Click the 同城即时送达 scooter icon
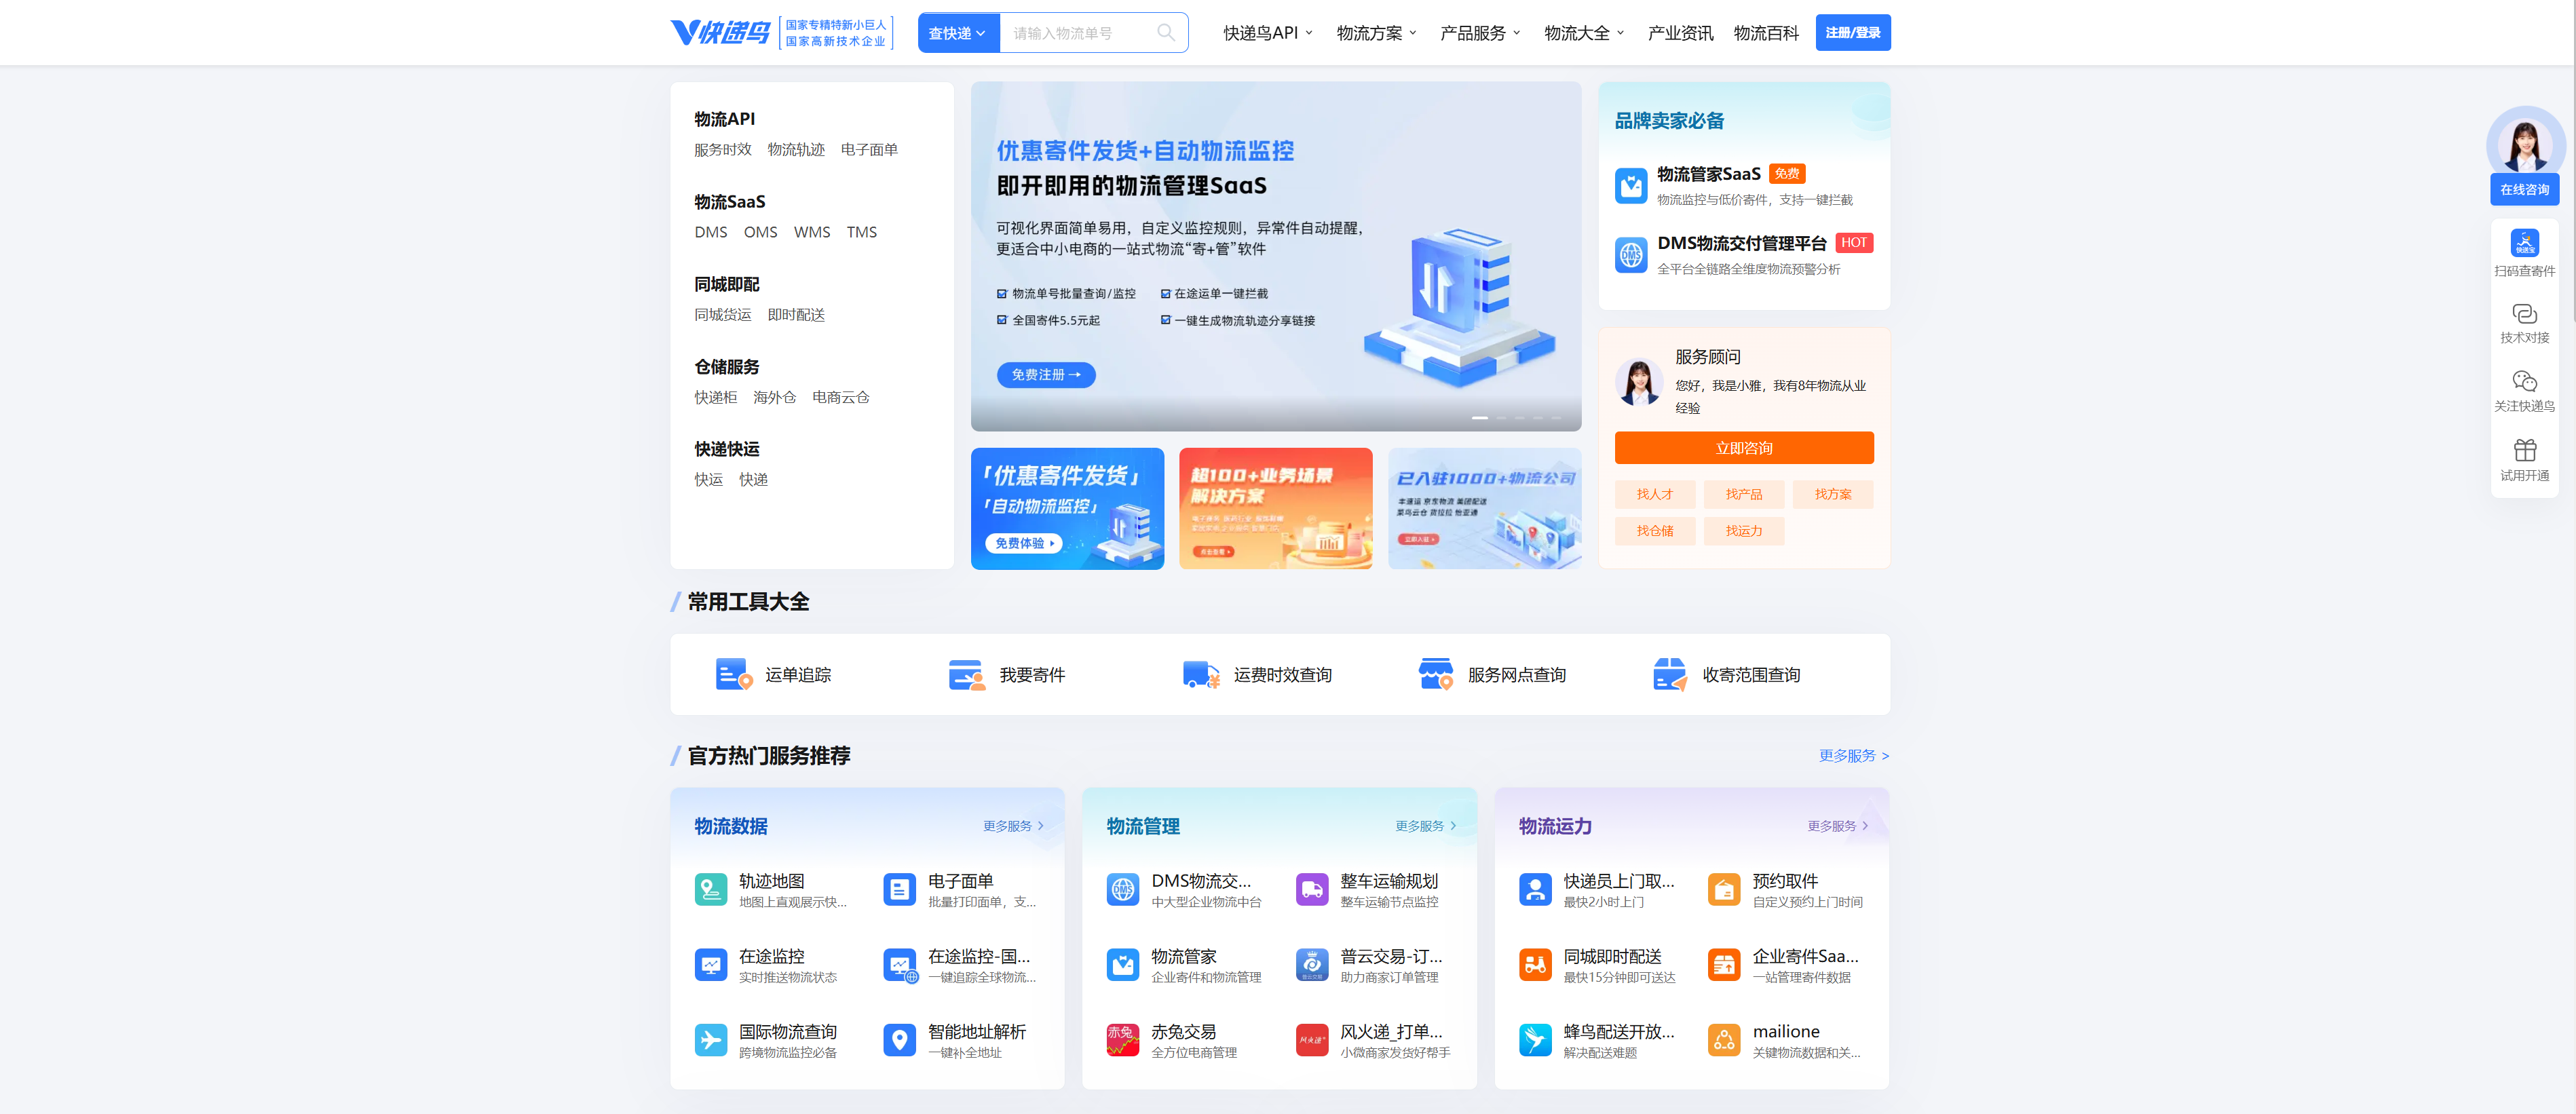 (1535, 964)
